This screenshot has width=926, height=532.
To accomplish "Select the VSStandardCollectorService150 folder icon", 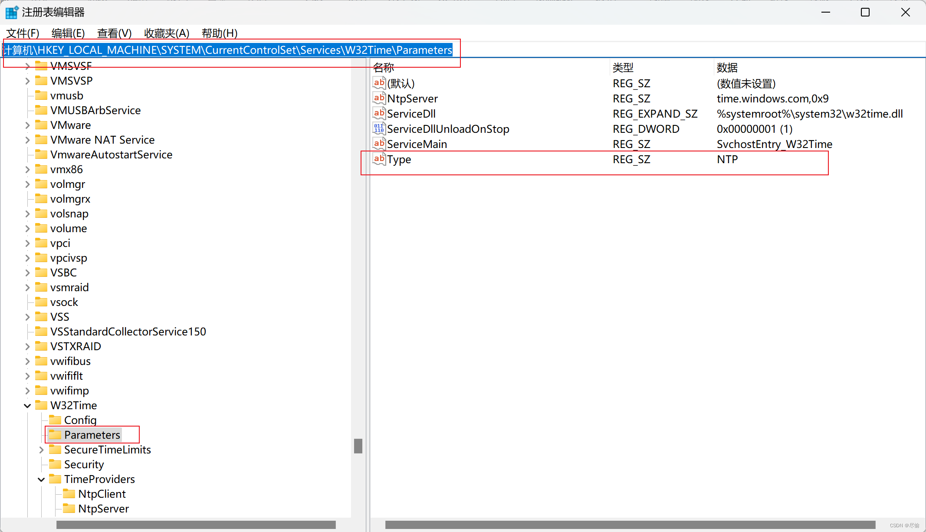I will tap(41, 331).
